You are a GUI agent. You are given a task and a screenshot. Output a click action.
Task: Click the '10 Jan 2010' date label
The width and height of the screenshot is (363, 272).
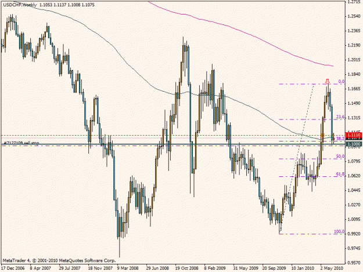click(x=303, y=268)
